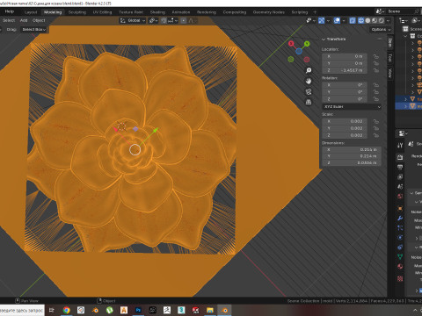Viewport: 422px width, 316px height.
Task: Open the Select Box drag mode dropdown
Action: (34, 30)
